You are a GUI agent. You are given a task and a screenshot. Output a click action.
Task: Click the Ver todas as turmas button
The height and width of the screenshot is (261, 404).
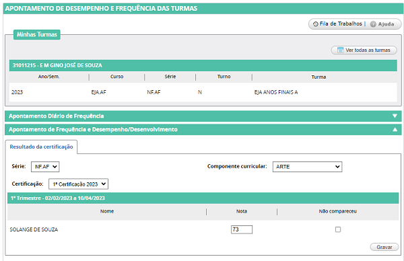coord(364,50)
